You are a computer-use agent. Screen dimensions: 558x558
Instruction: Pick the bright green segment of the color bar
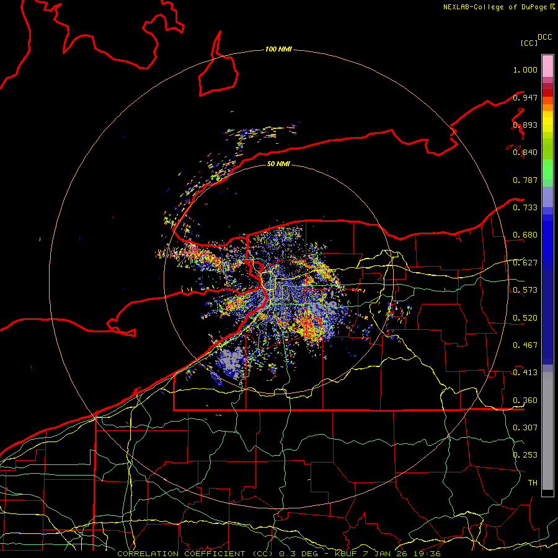pos(547,170)
